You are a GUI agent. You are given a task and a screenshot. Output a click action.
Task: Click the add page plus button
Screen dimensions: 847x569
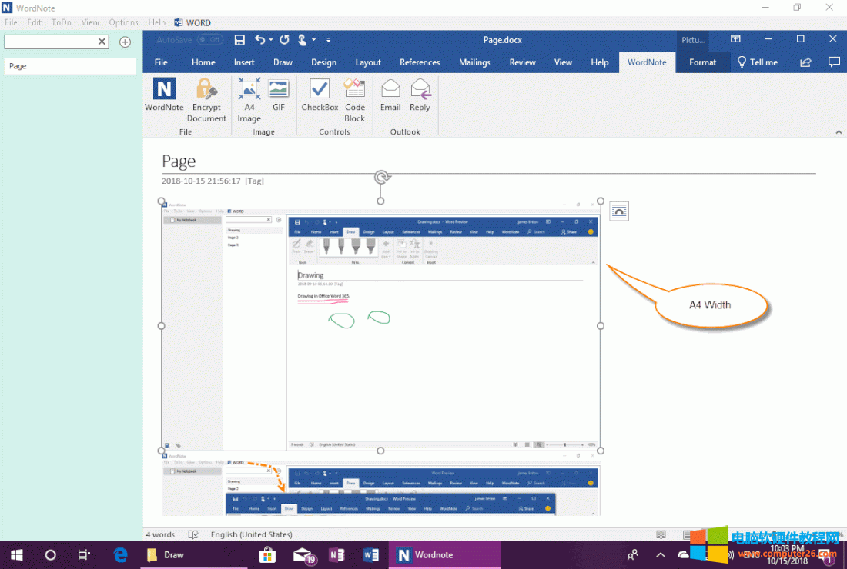pos(125,42)
